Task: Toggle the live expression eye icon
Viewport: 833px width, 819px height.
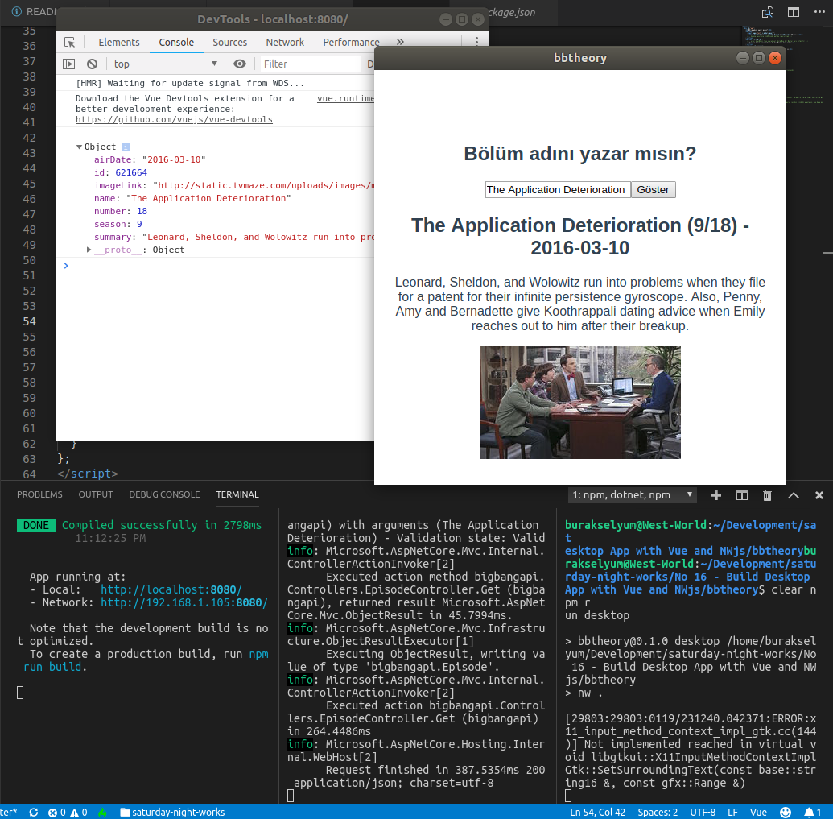Action: click(240, 64)
